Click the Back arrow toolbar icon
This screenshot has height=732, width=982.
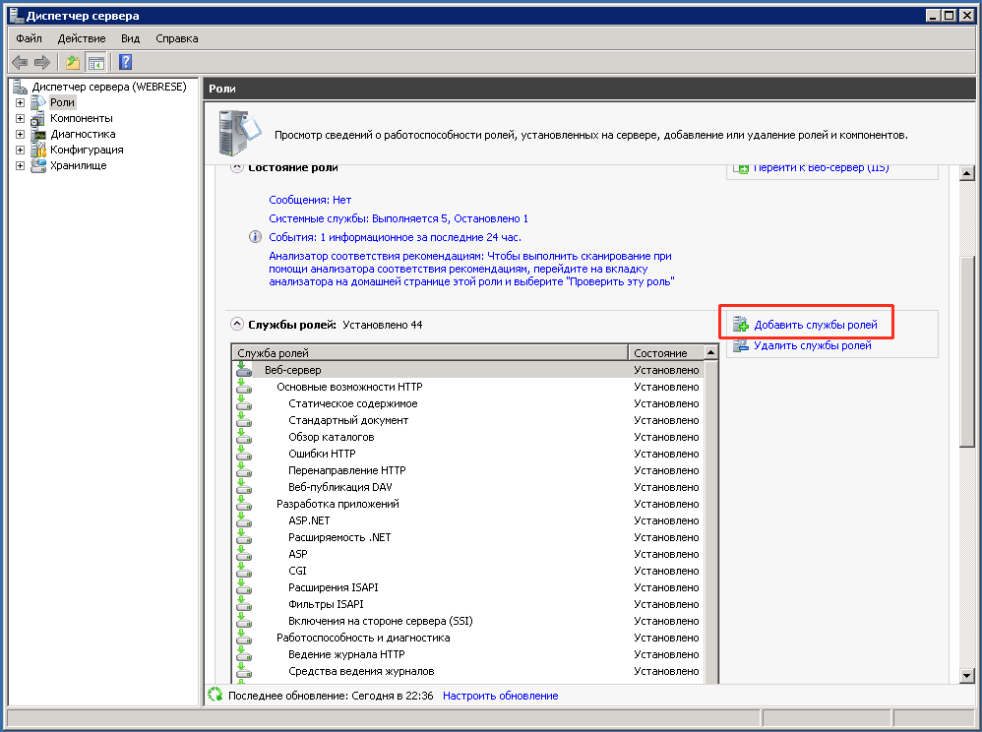point(20,62)
